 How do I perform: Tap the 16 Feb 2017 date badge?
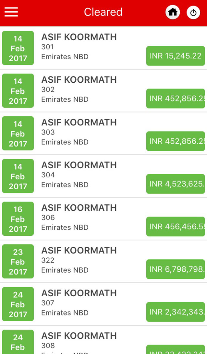click(x=18, y=219)
